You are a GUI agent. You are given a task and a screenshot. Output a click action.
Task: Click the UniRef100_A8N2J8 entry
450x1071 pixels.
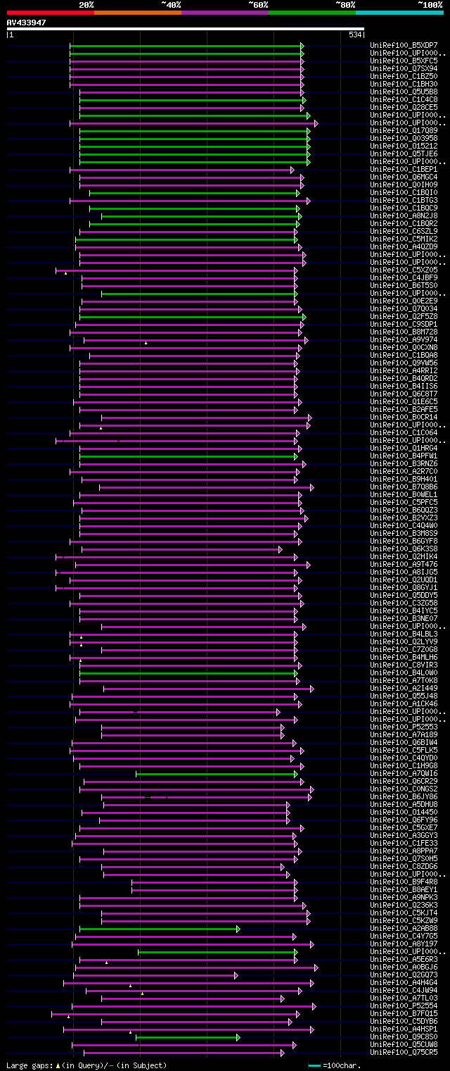(404, 216)
